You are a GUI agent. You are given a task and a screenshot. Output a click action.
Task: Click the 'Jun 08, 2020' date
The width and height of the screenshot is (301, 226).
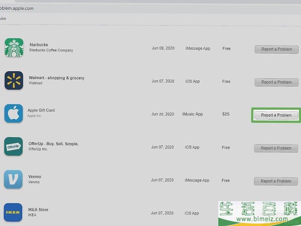pos(163,48)
